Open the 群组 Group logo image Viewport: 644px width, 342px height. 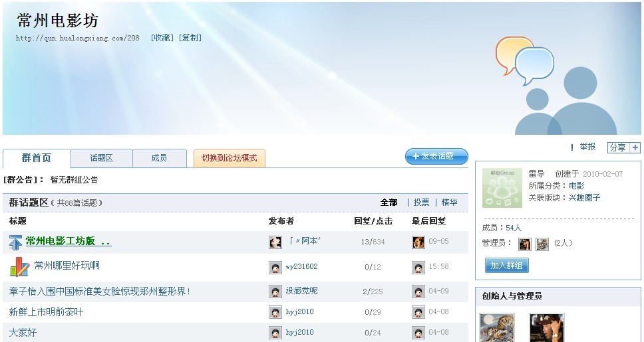click(x=502, y=188)
